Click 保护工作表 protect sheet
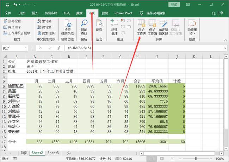 tap(141, 27)
